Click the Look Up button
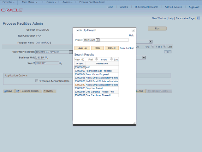 point(82,48)
